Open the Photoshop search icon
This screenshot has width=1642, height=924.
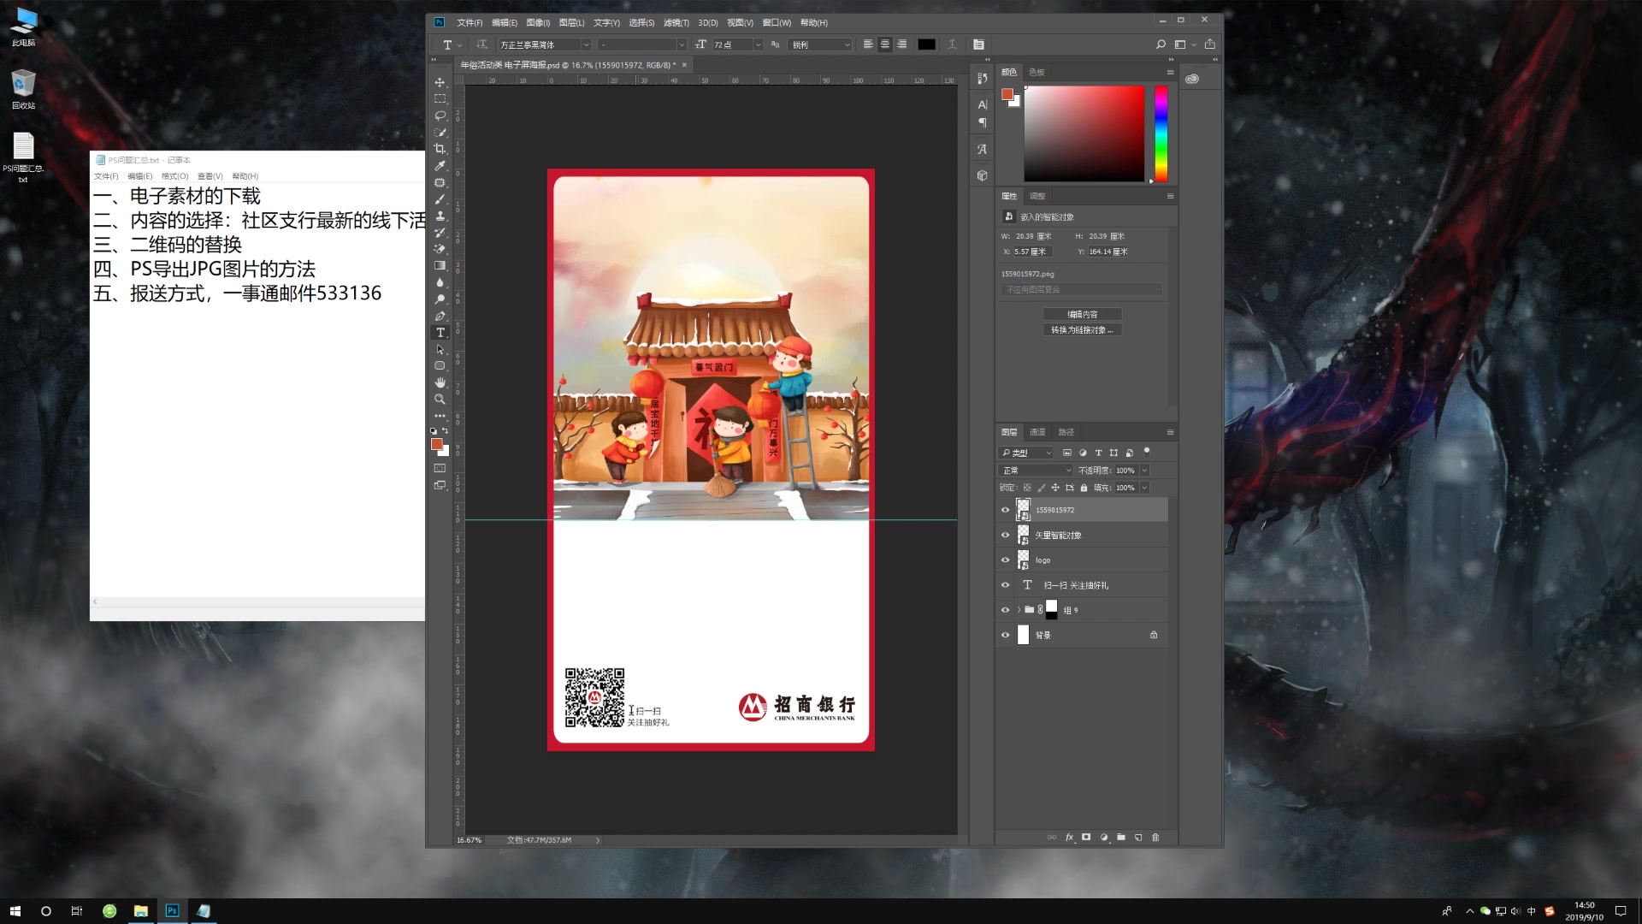click(x=1161, y=44)
